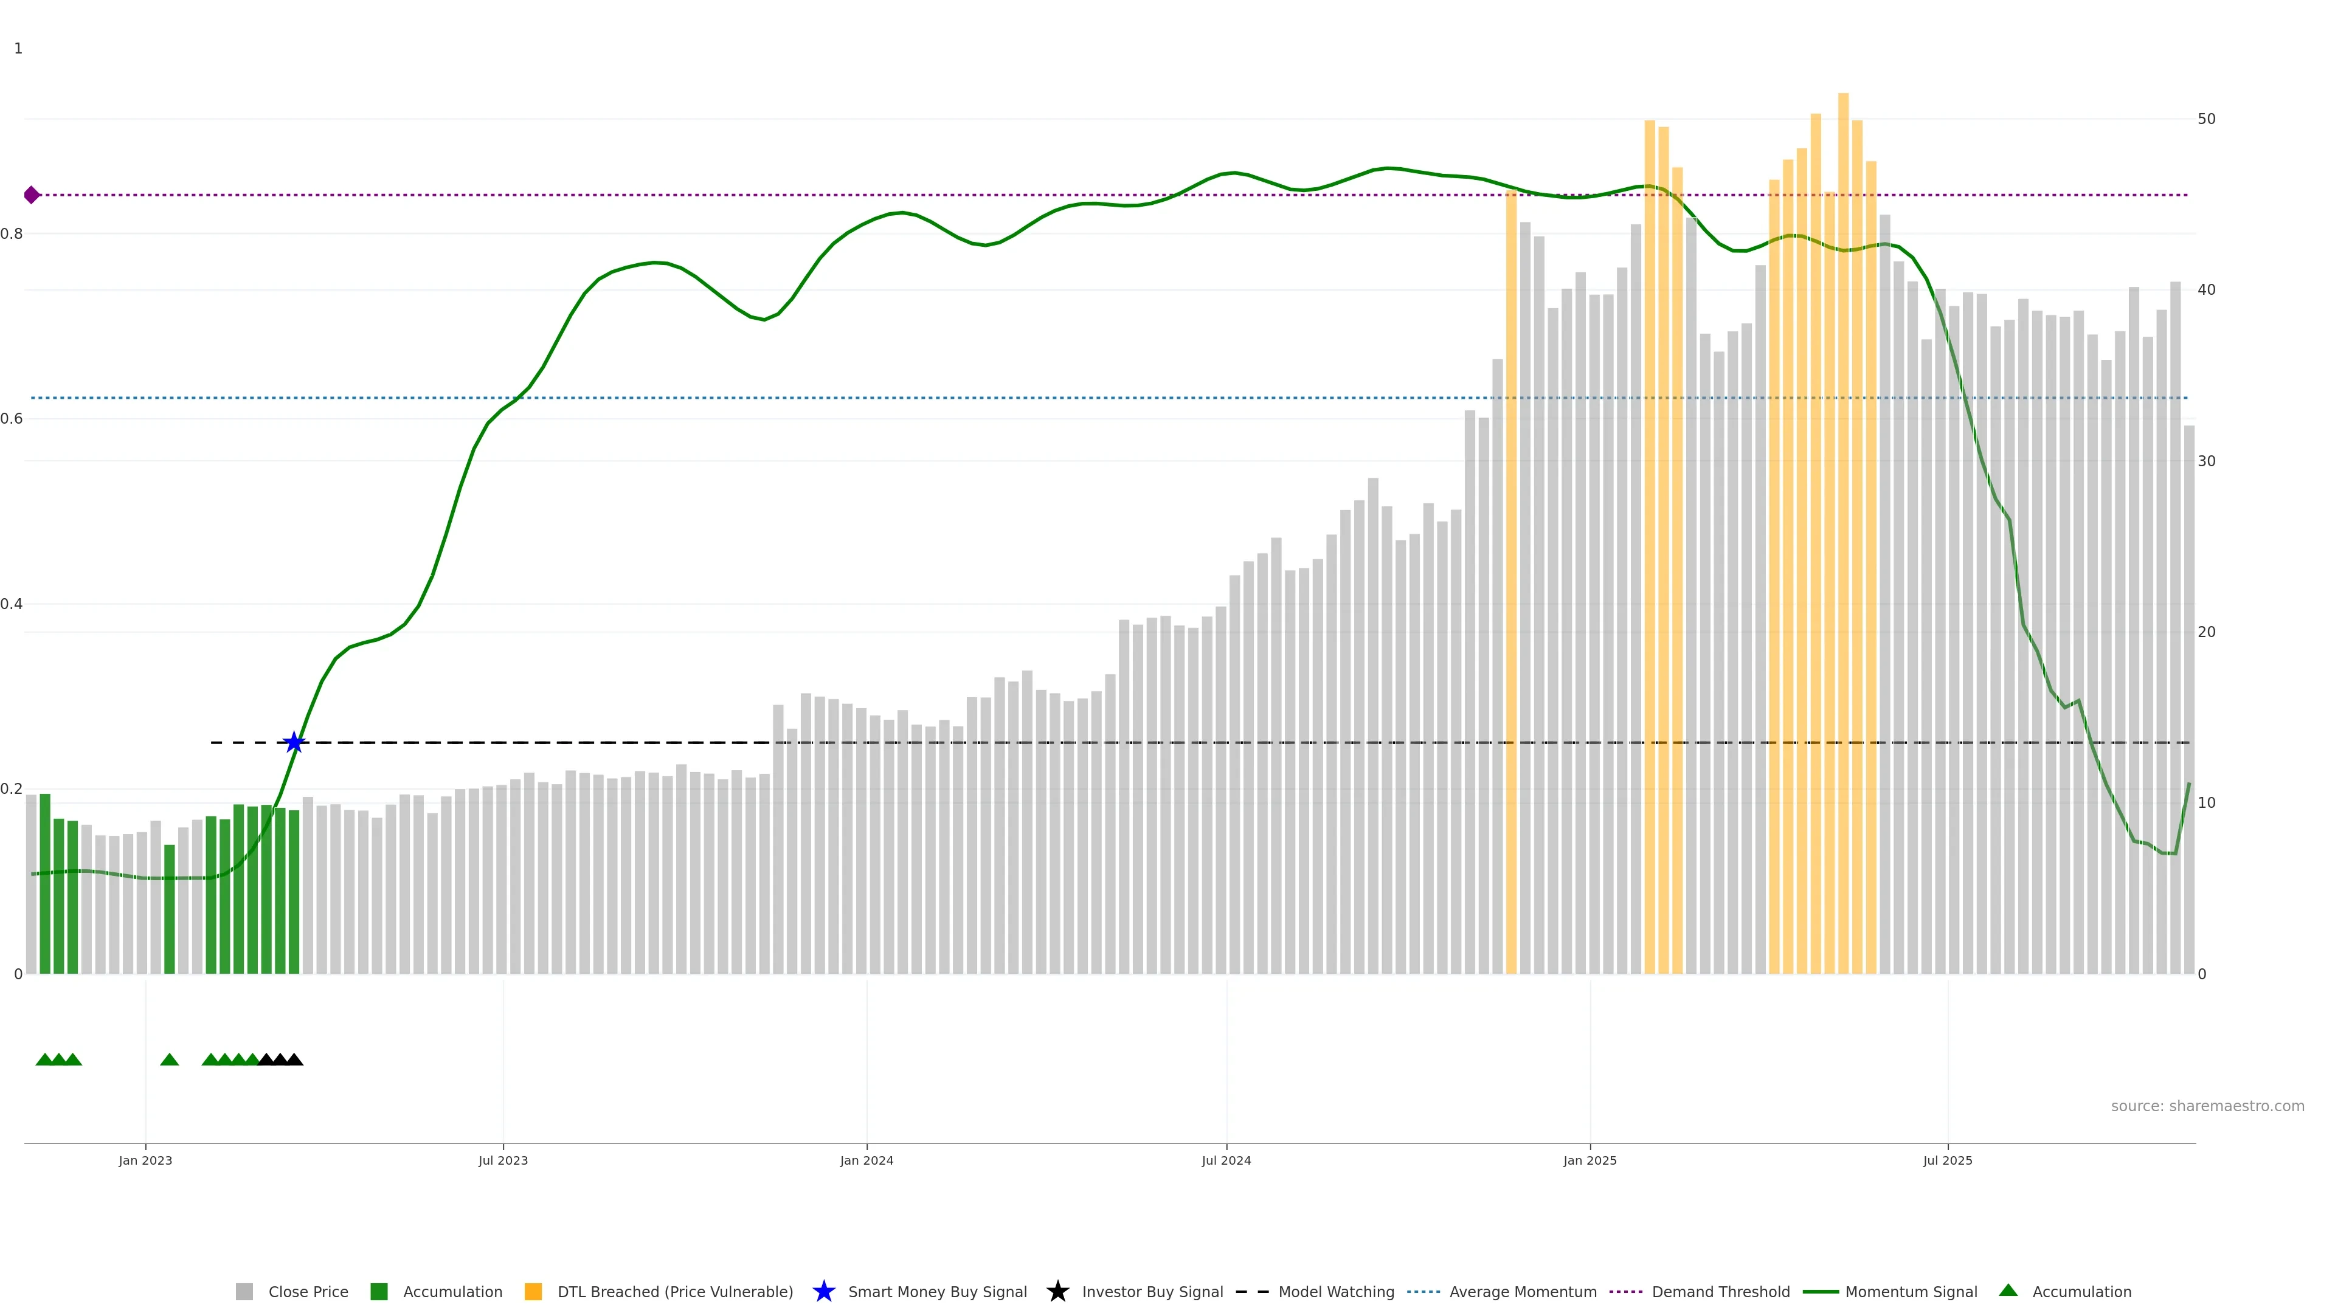The image size is (2335, 1313).
Task: Click the green Accumulation square swatch
Action: coord(379,1291)
